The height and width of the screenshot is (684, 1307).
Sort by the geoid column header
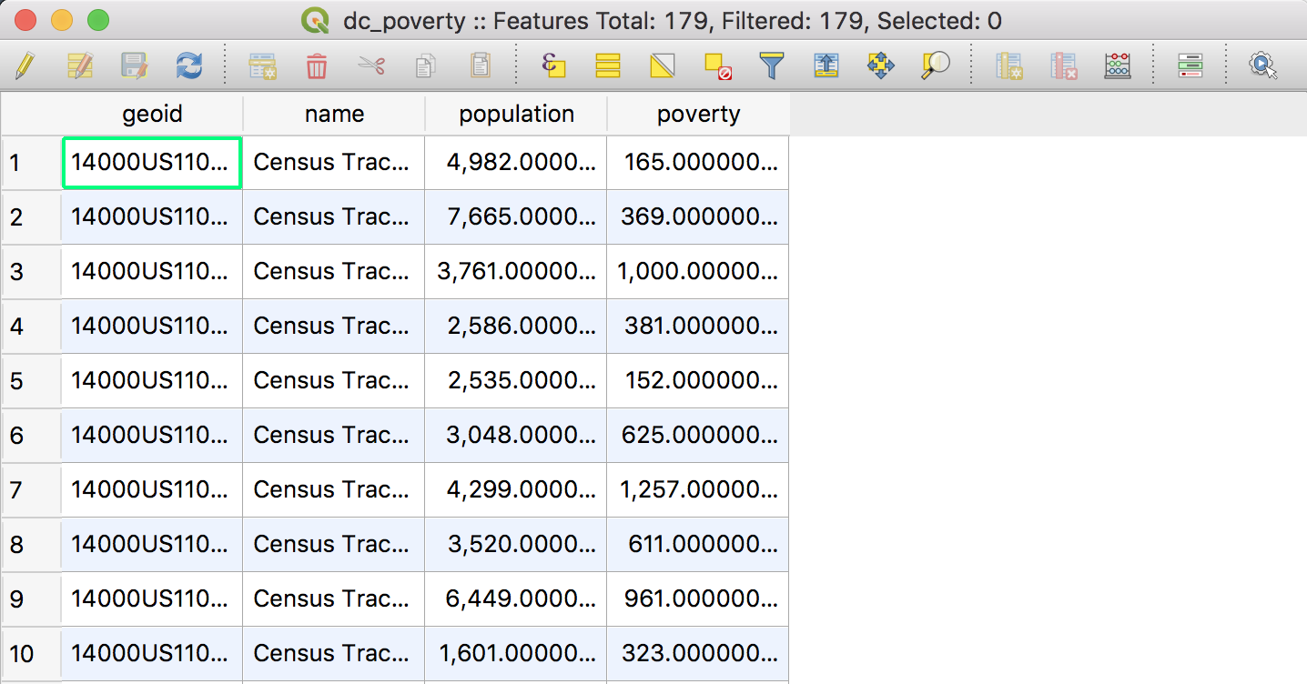pos(152,114)
